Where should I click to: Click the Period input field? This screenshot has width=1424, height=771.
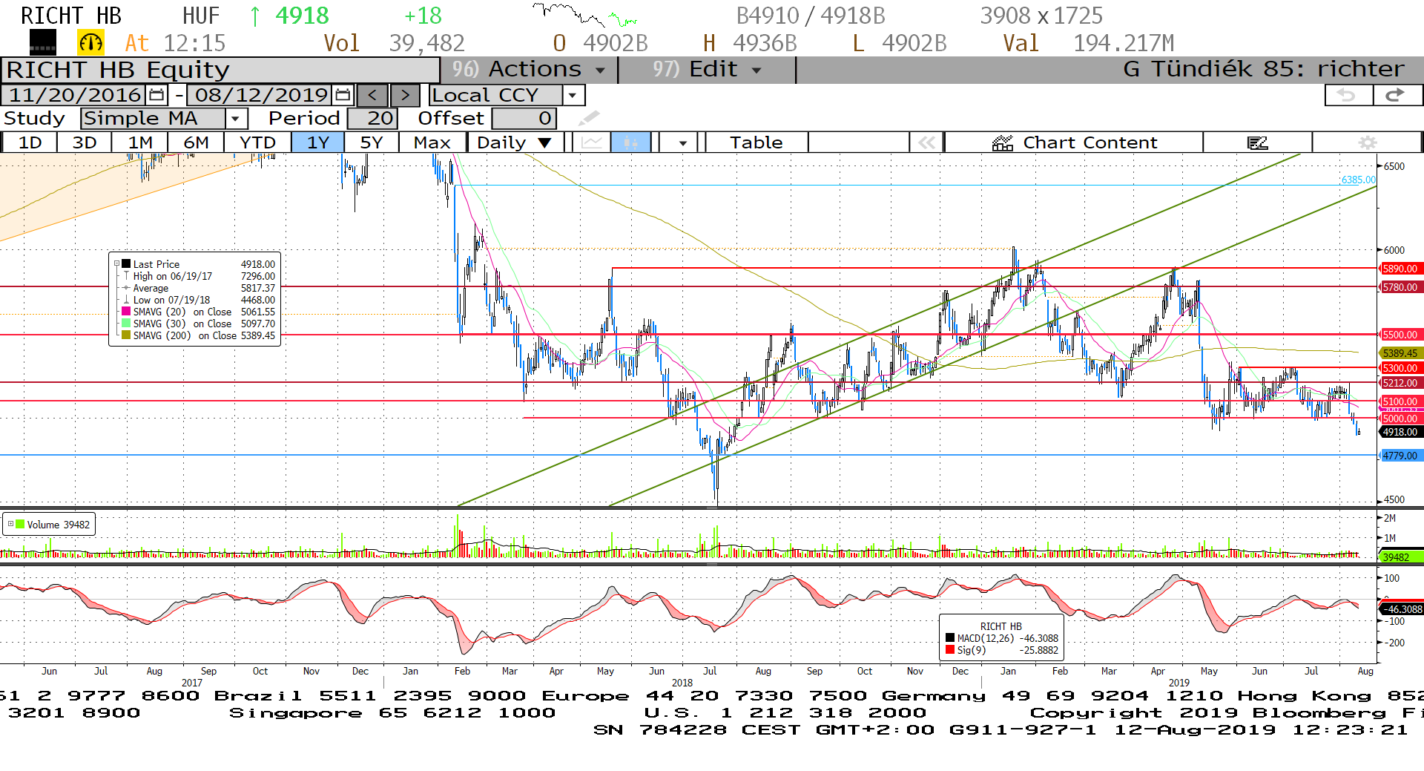pyautogui.click(x=372, y=119)
